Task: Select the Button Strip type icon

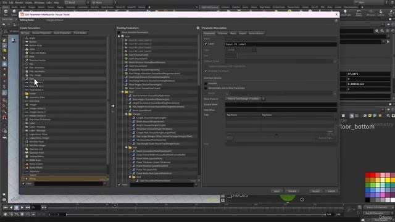Action: pos(27,45)
